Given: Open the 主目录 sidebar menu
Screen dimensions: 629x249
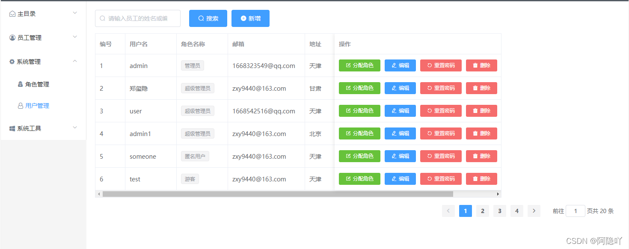Looking at the screenshot, I should click(x=43, y=14).
